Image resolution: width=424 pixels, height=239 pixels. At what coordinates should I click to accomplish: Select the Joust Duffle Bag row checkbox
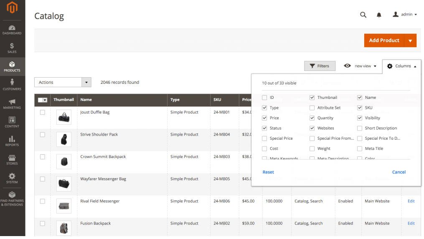tap(43, 112)
